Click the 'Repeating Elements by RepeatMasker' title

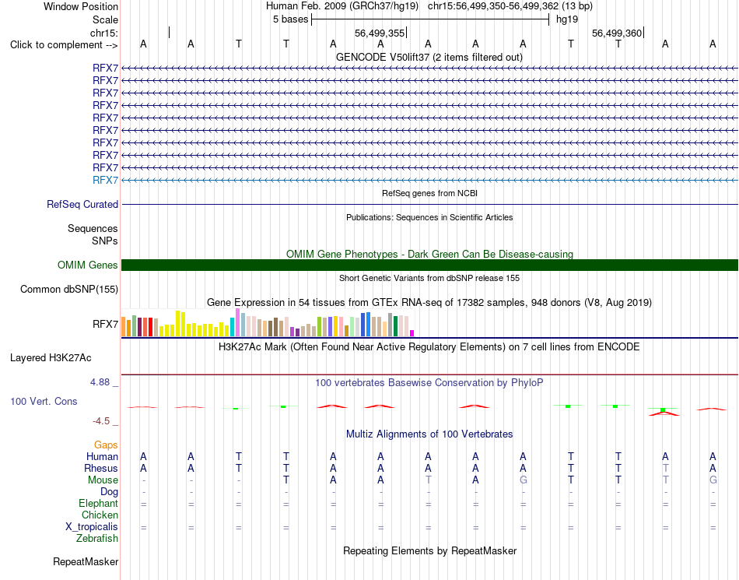click(x=429, y=550)
